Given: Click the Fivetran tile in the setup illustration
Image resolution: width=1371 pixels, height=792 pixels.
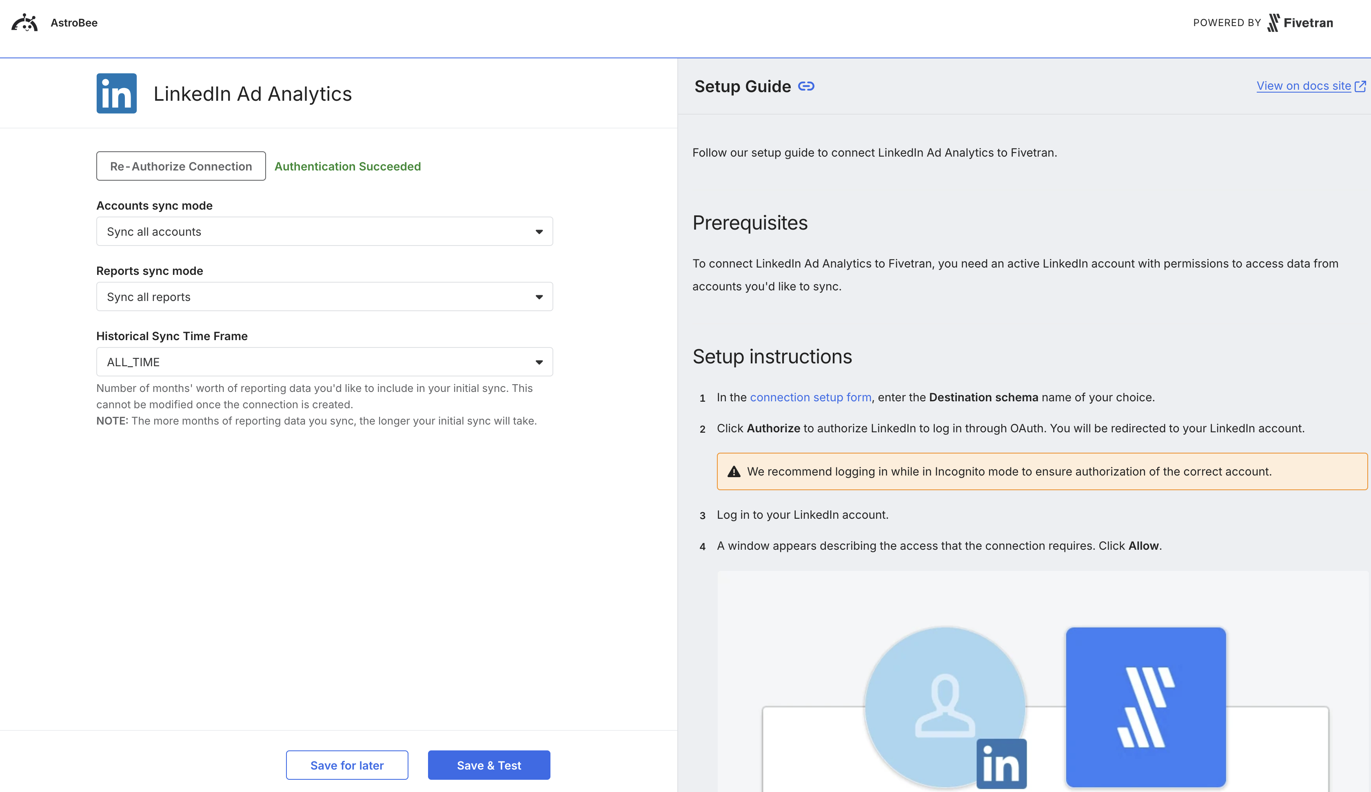Looking at the screenshot, I should [1145, 707].
